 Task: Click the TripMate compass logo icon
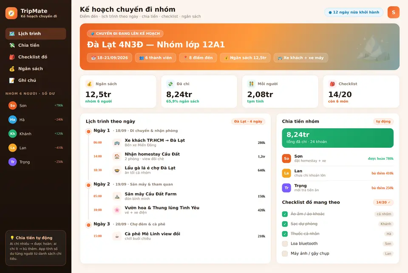tap(11, 13)
